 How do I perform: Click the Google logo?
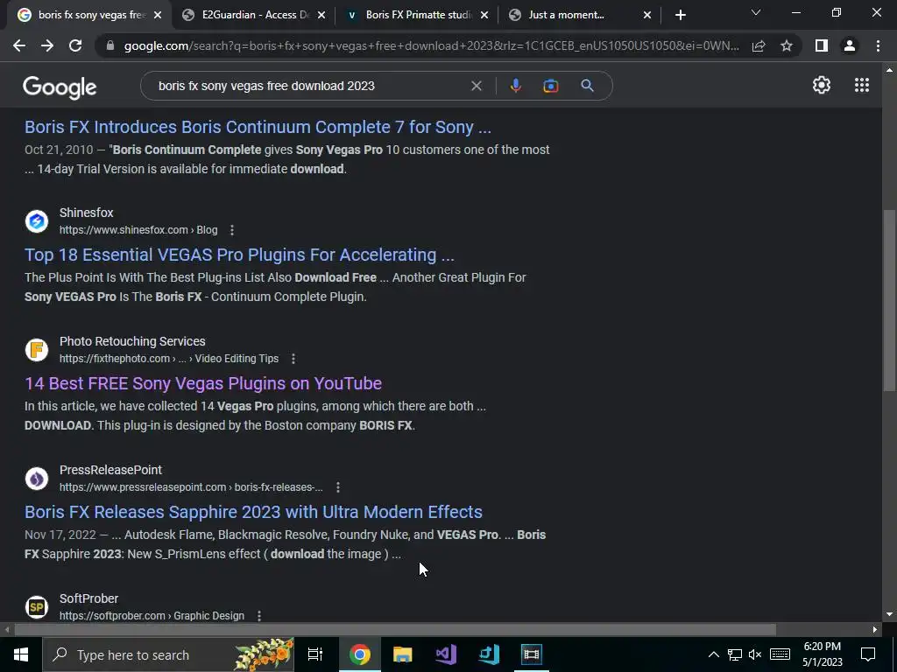tap(60, 87)
